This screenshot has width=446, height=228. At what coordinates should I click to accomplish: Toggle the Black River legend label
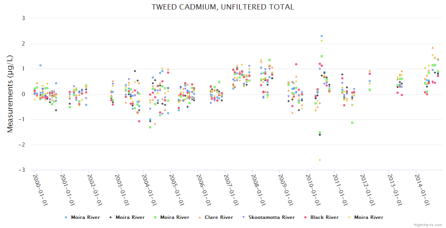pyautogui.click(x=324, y=217)
